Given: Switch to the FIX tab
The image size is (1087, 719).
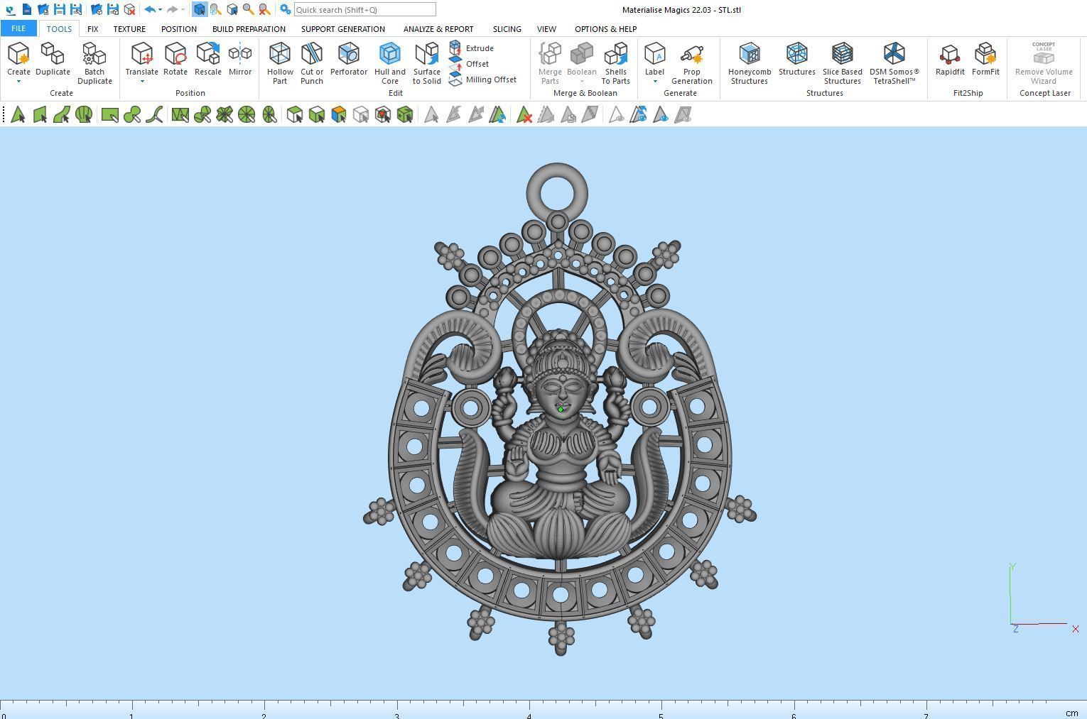Looking at the screenshot, I should [92, 29].
